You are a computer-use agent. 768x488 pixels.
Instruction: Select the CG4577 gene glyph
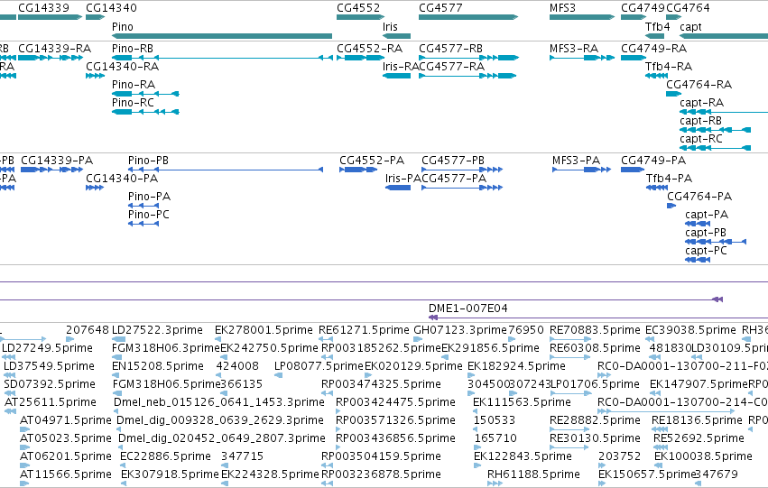point(468,17)
